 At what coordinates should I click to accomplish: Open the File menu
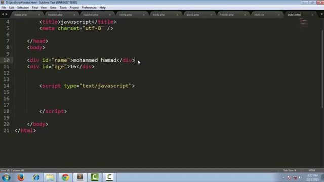coord(4,8)
